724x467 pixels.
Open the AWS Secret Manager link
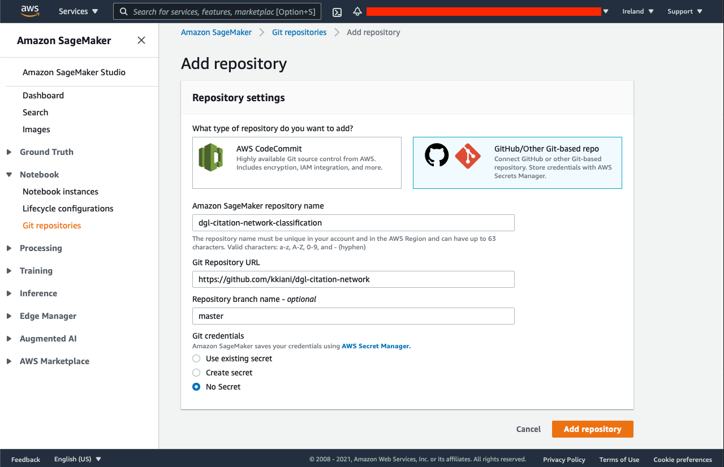(376, 346)
